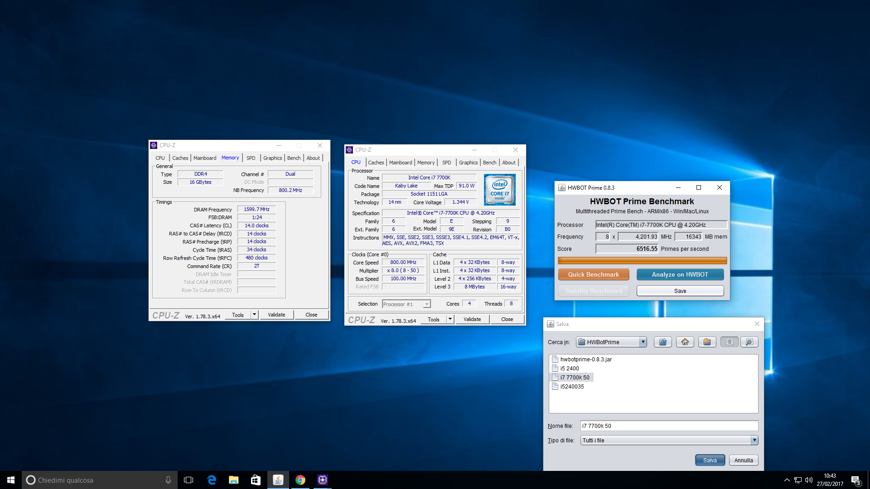Click orange benchmark progress bar

coord(642,260)
